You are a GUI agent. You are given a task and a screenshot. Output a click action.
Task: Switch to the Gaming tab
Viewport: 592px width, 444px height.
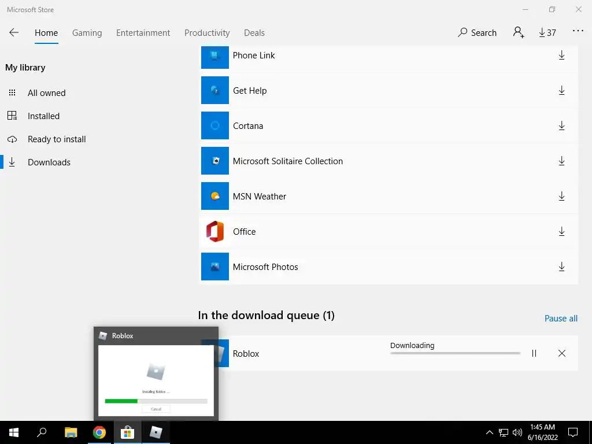coord(87,33)
